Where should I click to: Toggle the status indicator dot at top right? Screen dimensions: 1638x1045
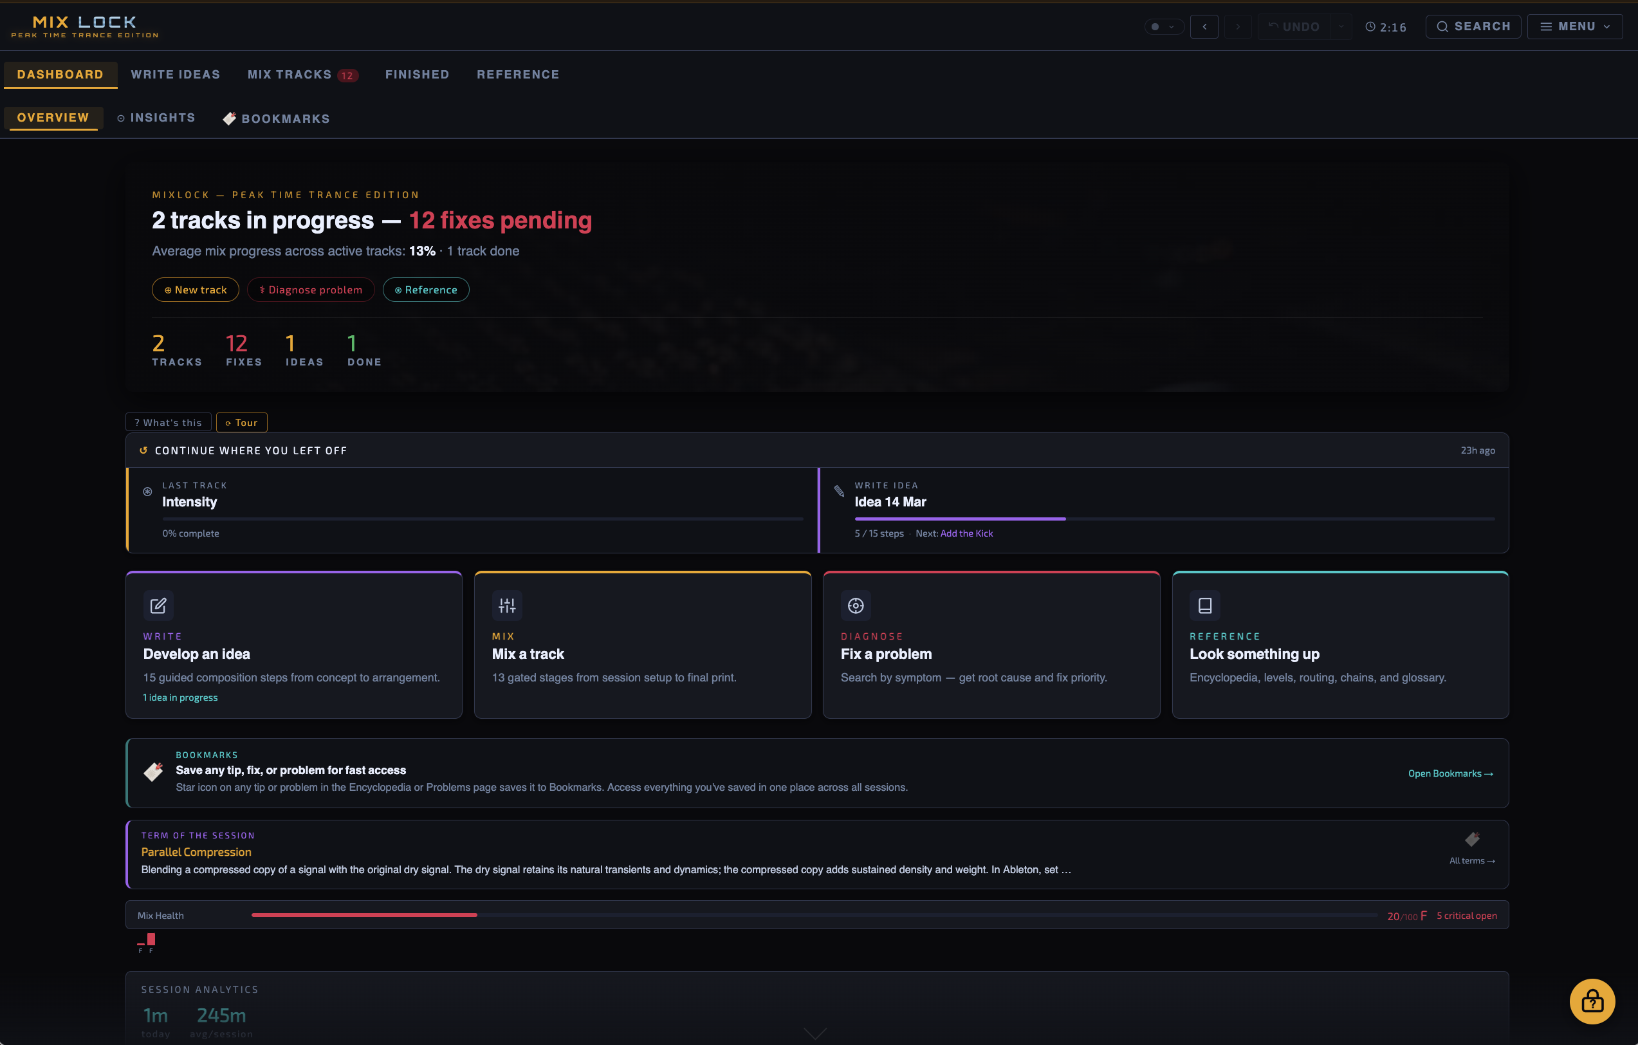point(1155,26)
